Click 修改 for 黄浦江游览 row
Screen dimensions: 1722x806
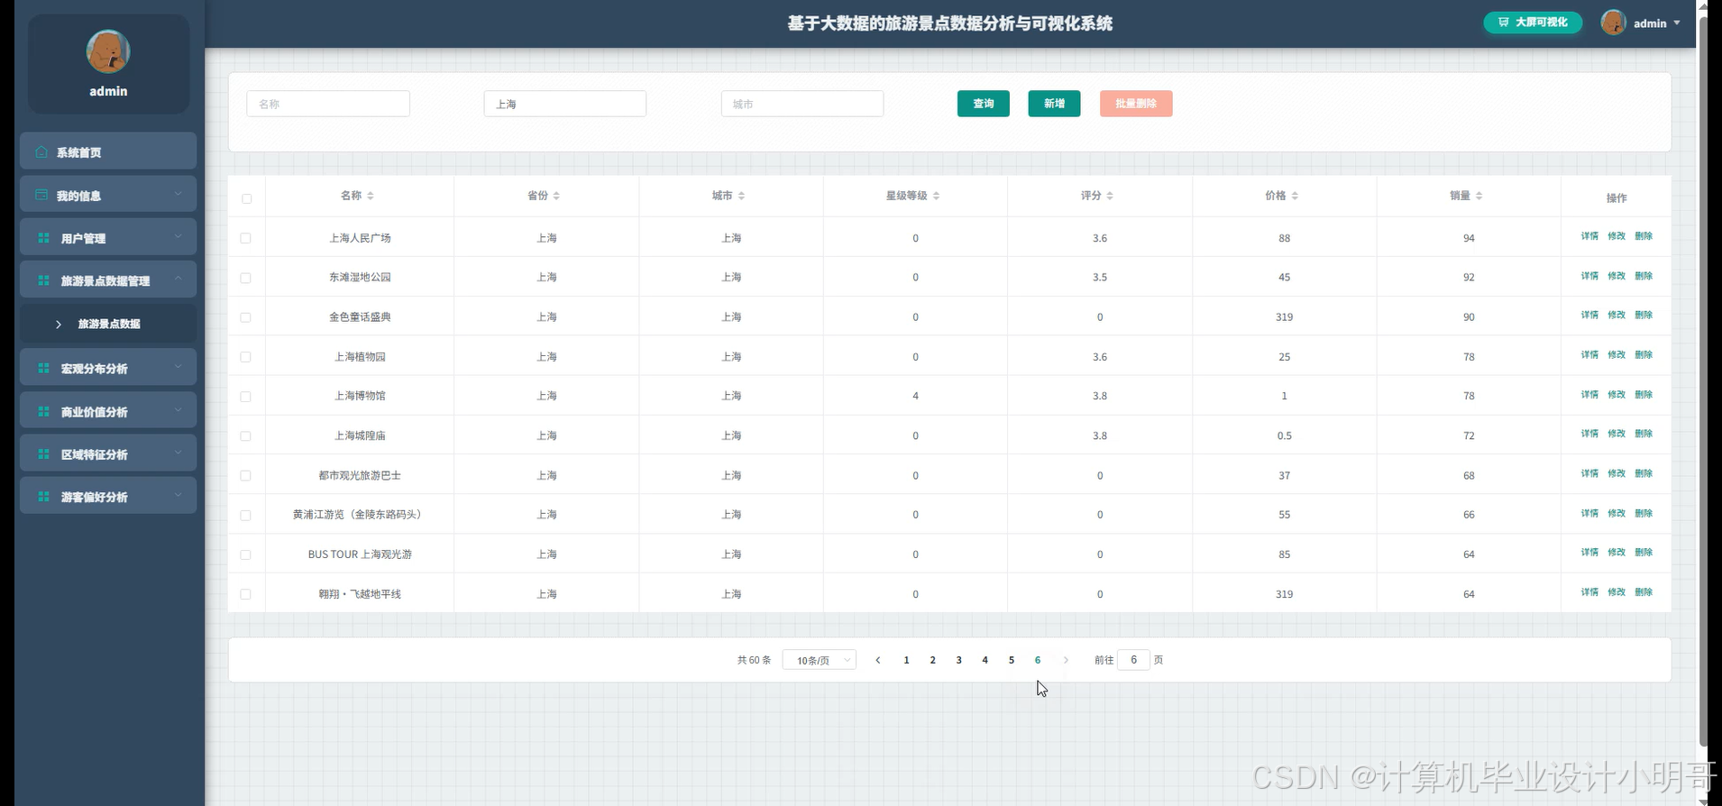click(x=1617, y=513)
